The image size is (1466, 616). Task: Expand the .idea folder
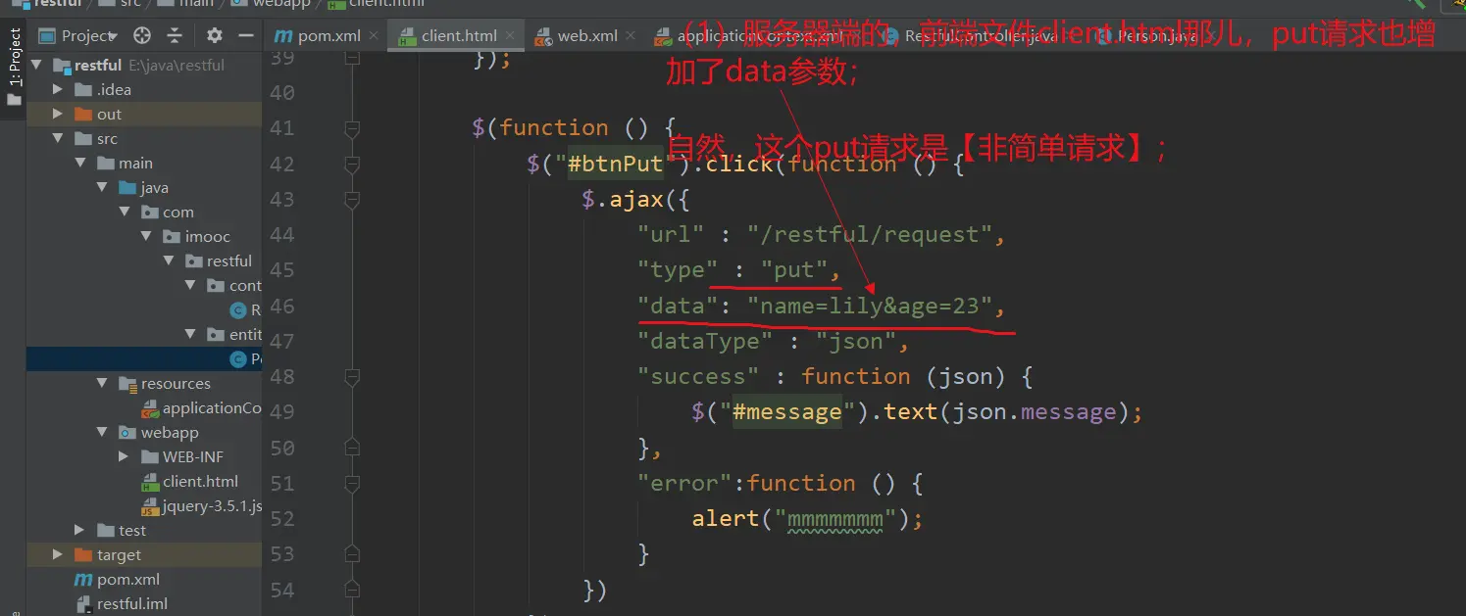[x=58, y=89]
